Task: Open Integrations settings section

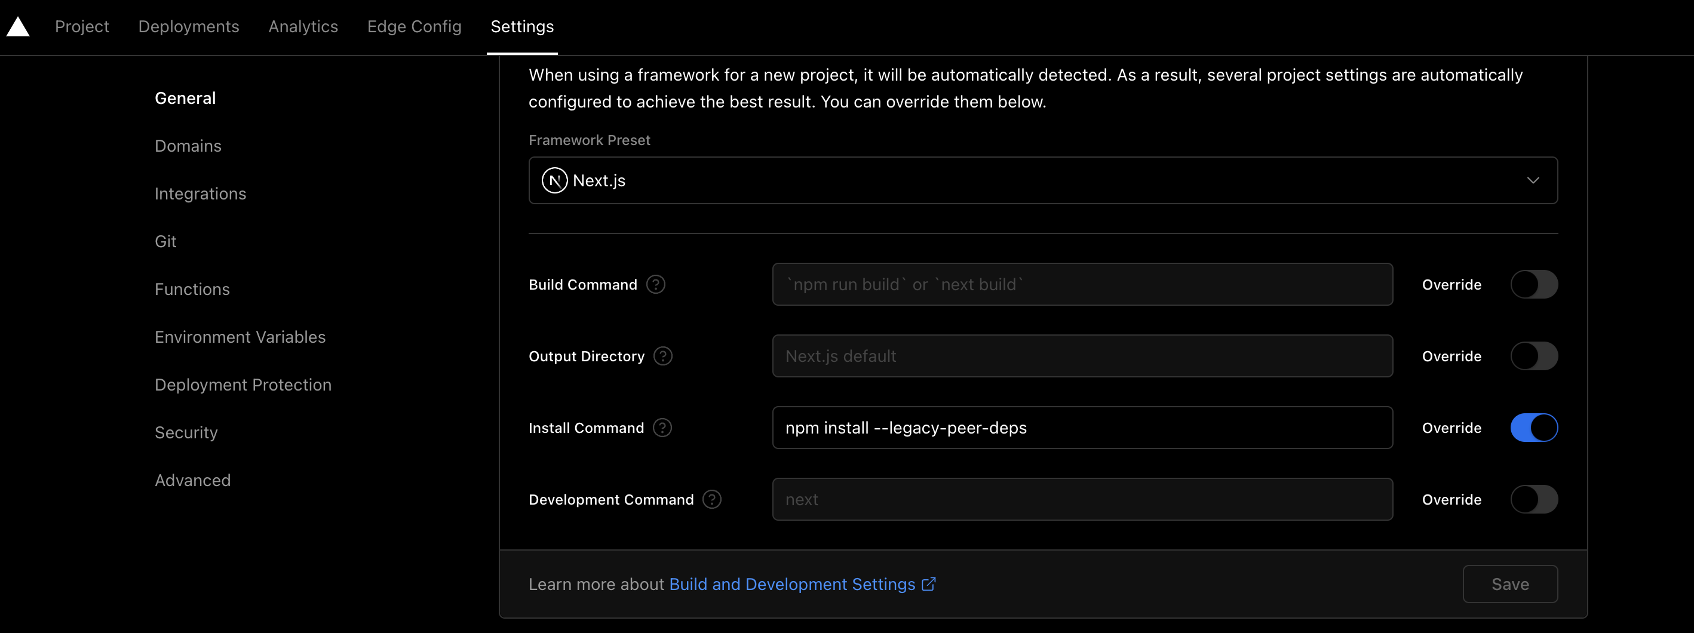Action: click(x=201, y=194)
